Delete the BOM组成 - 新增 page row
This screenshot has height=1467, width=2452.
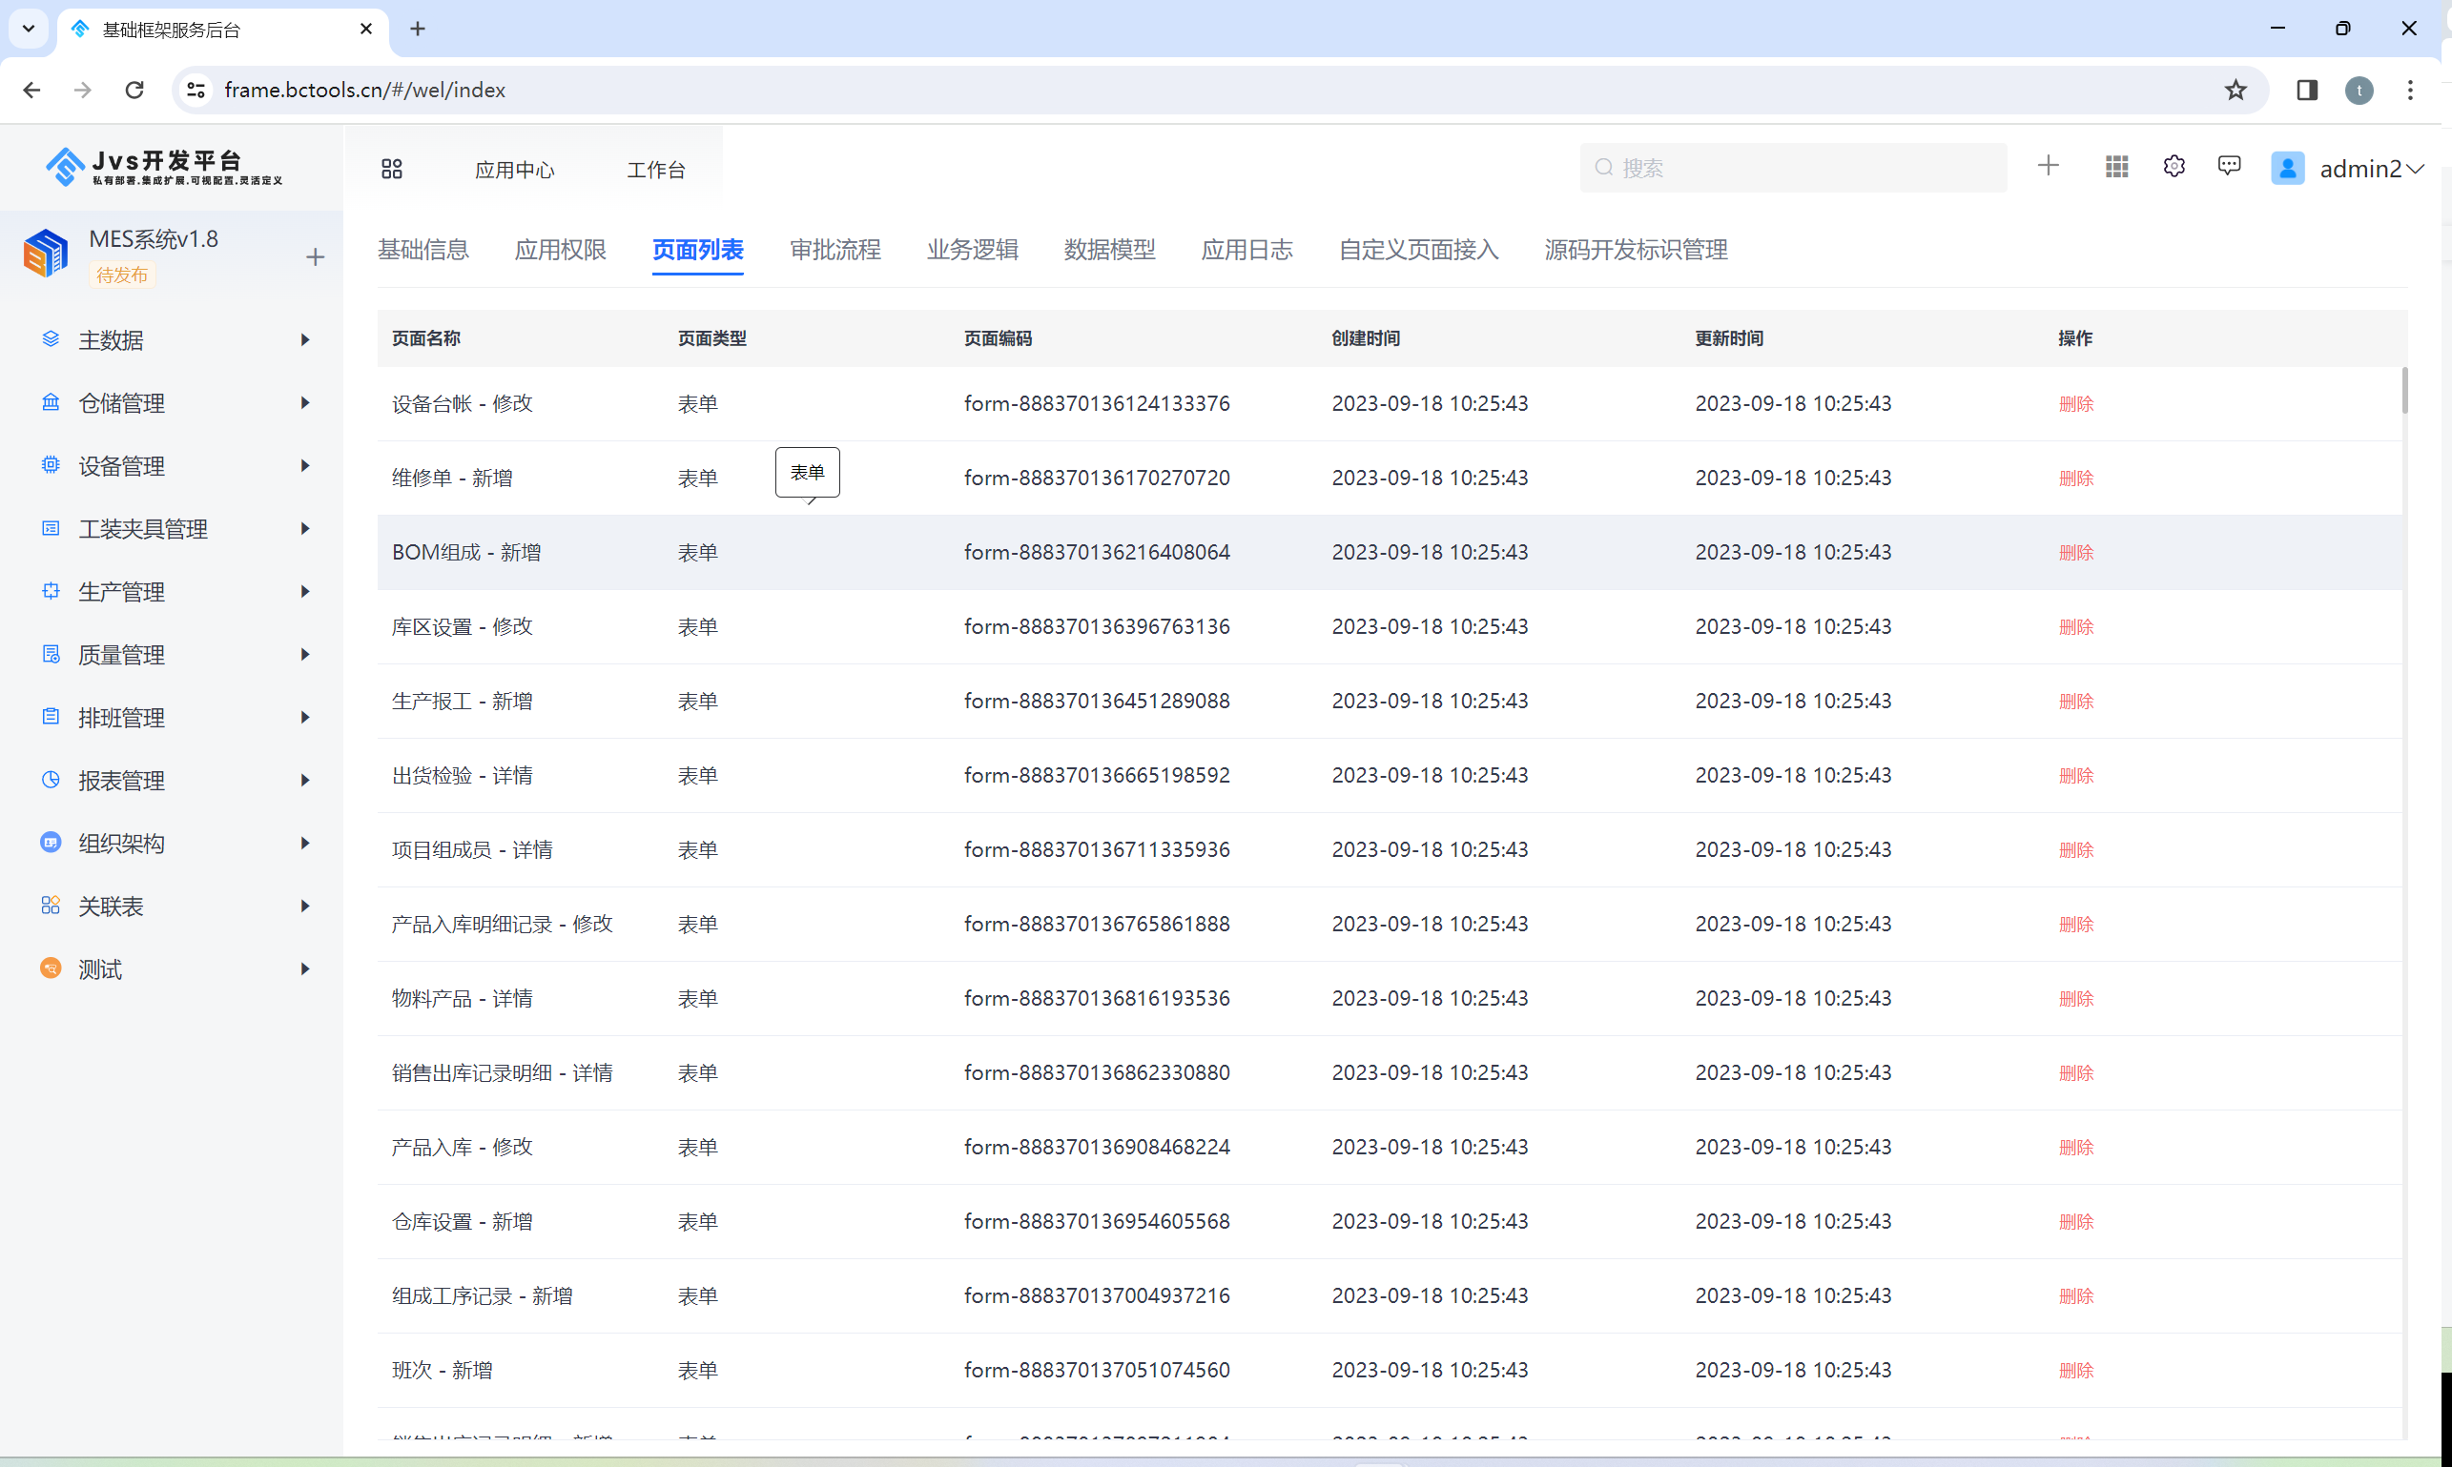[x=2076, y=553]
